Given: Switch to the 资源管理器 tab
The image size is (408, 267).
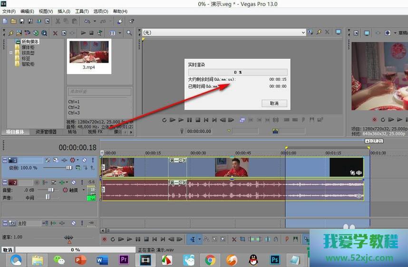Looking at the screenshot, I should click(x=46, y=132).
